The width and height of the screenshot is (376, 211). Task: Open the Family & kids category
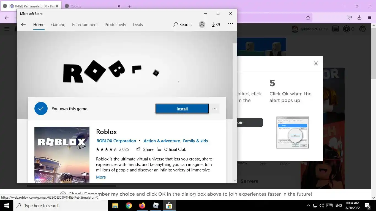pyautogui.click(x=195, y=141)
